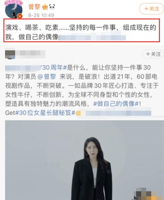Viewport: 164px width, 200px height.
Task: Open the blurred reposted account avatar
Action: (10, 54)
